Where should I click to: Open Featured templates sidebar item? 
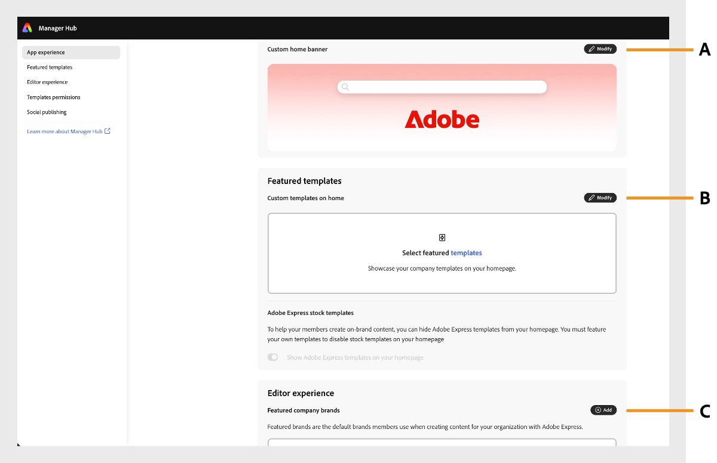50,68
